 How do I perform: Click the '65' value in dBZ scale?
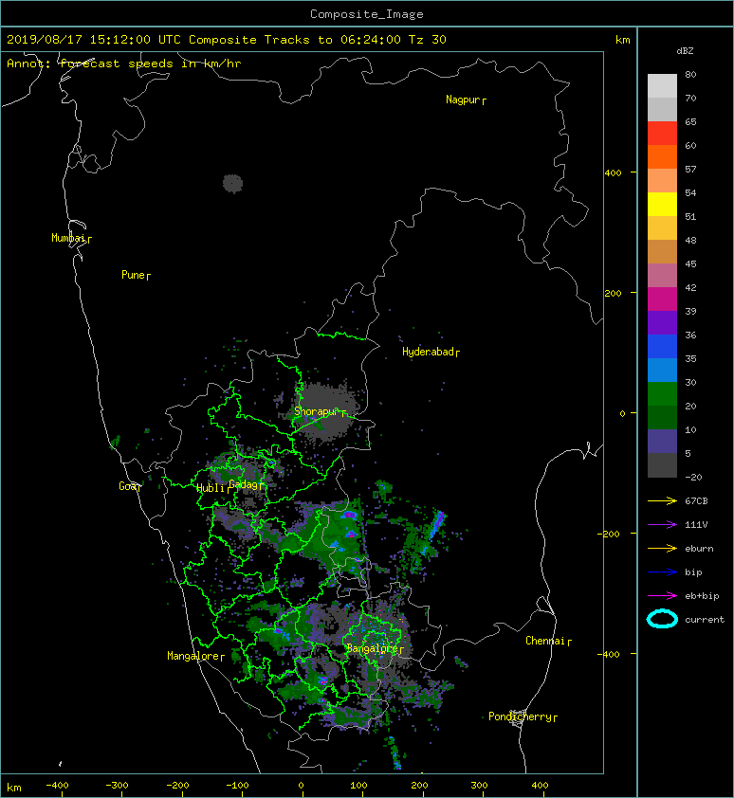pyautogui.click(x=690, y=122)
